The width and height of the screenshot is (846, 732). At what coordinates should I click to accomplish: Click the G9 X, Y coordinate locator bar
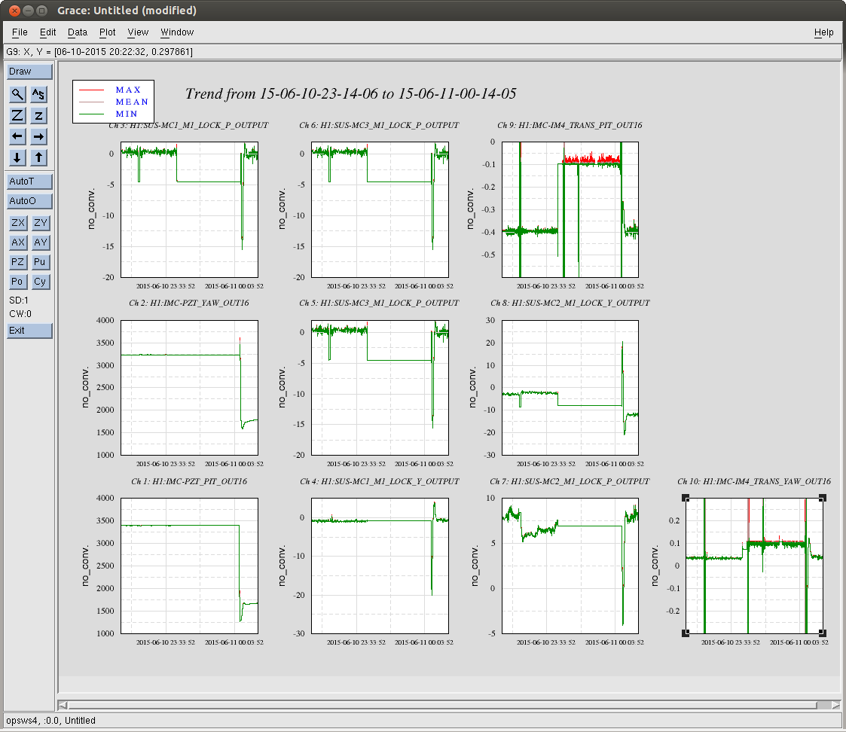tap(423, 52)
